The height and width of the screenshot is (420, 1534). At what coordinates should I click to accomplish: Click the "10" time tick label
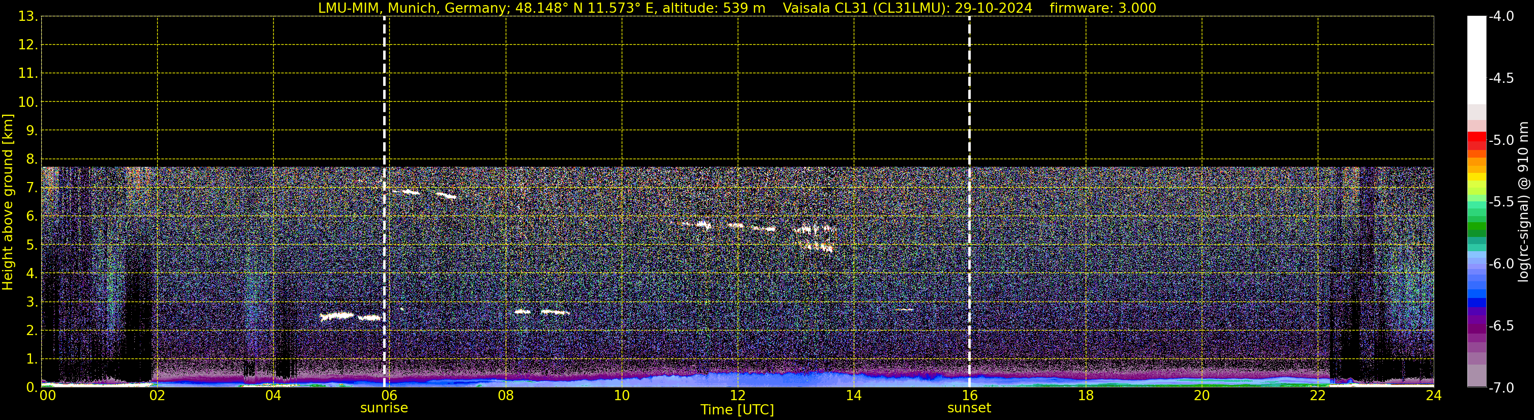(622, 396)
